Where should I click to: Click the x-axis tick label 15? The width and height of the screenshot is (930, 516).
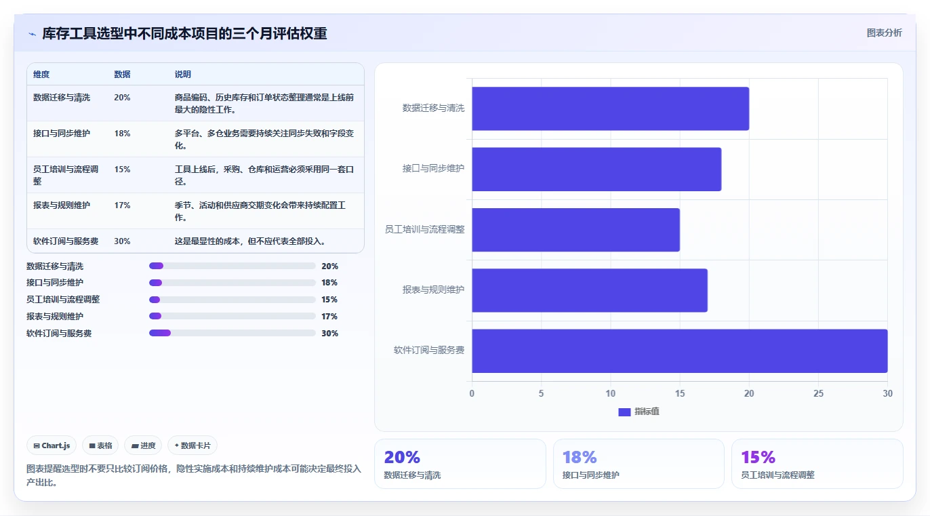(x=680, y=393)
